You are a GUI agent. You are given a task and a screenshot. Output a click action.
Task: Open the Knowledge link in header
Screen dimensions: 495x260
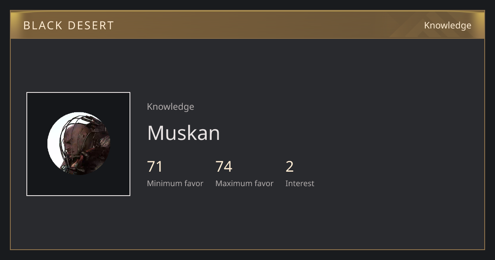[x=448, y=26]
